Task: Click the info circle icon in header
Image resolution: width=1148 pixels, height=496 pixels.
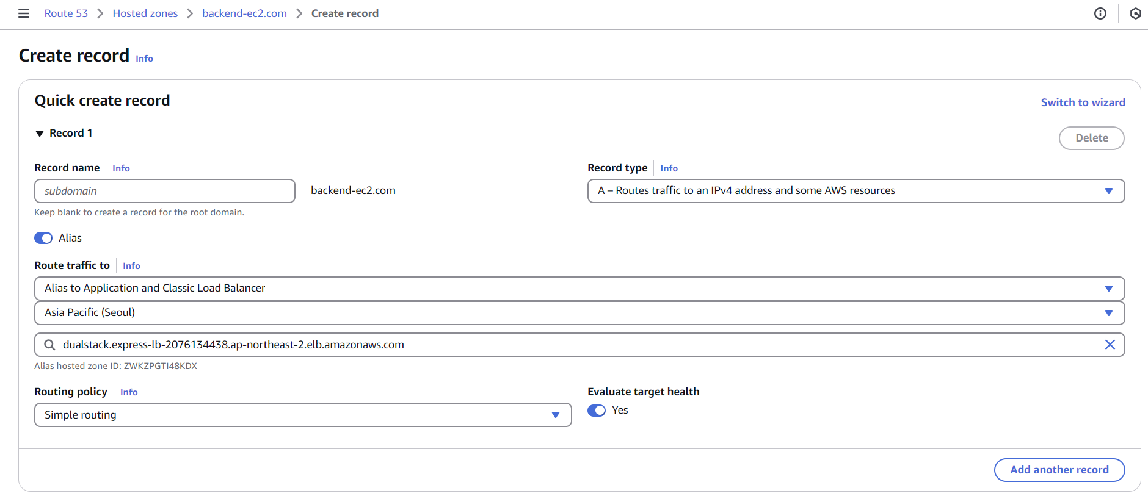Action: click(1100, 13)
